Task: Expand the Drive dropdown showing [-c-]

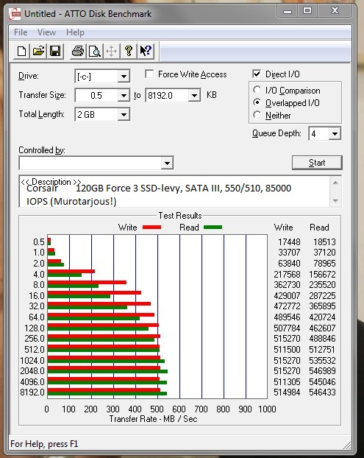Action: tap(102, 77)
